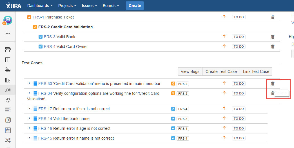Open the Boards menu

tap(111, 6)
